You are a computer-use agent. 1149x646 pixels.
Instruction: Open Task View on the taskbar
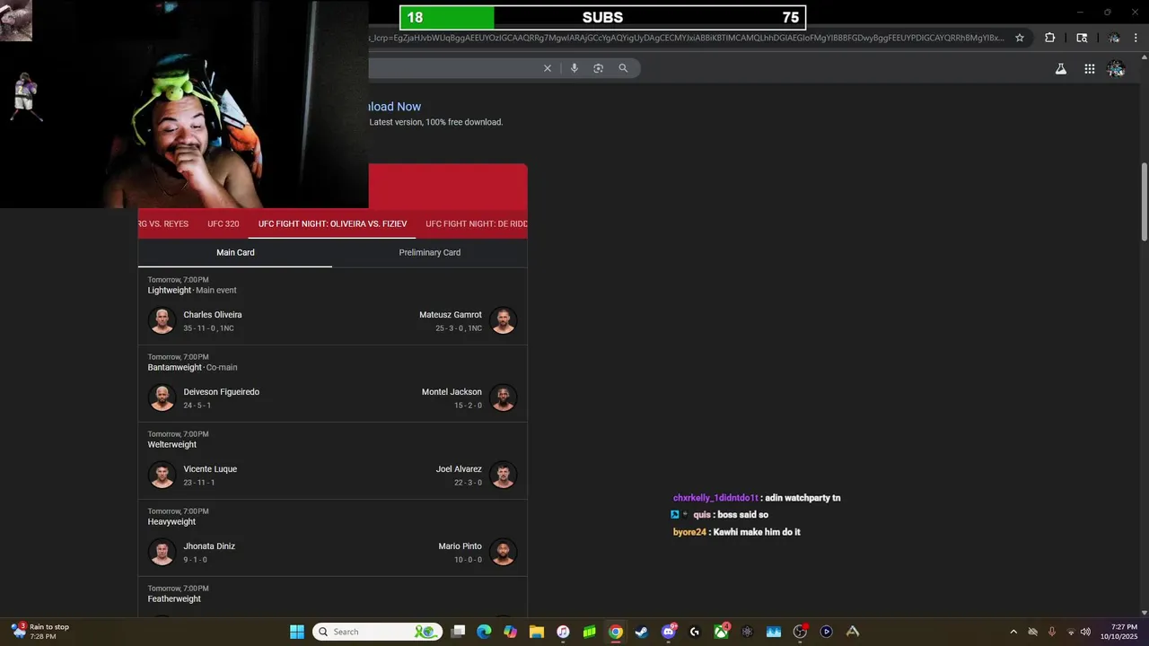click(x=458, y=632)
